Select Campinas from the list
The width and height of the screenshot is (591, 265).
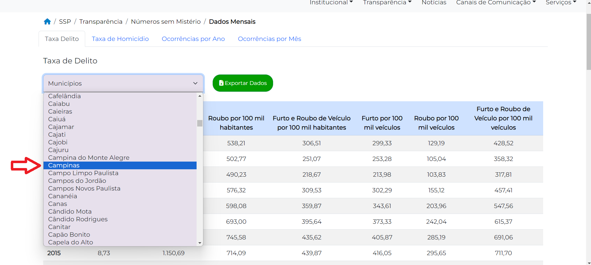[x=64, y=165]
